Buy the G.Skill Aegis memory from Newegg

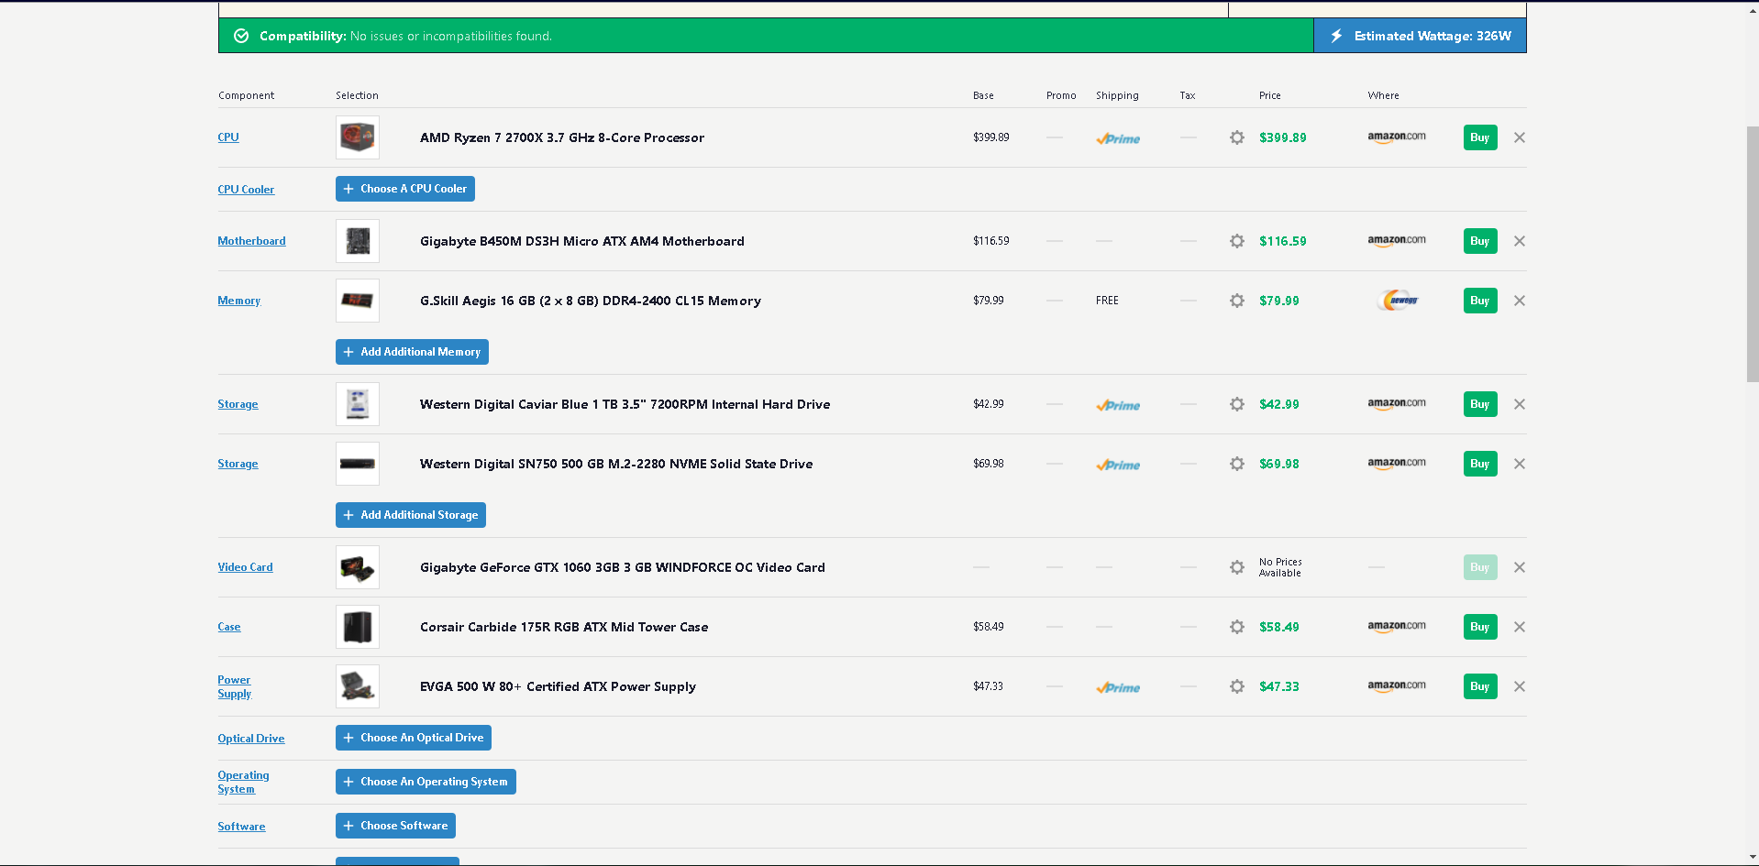pos(1480,301)
